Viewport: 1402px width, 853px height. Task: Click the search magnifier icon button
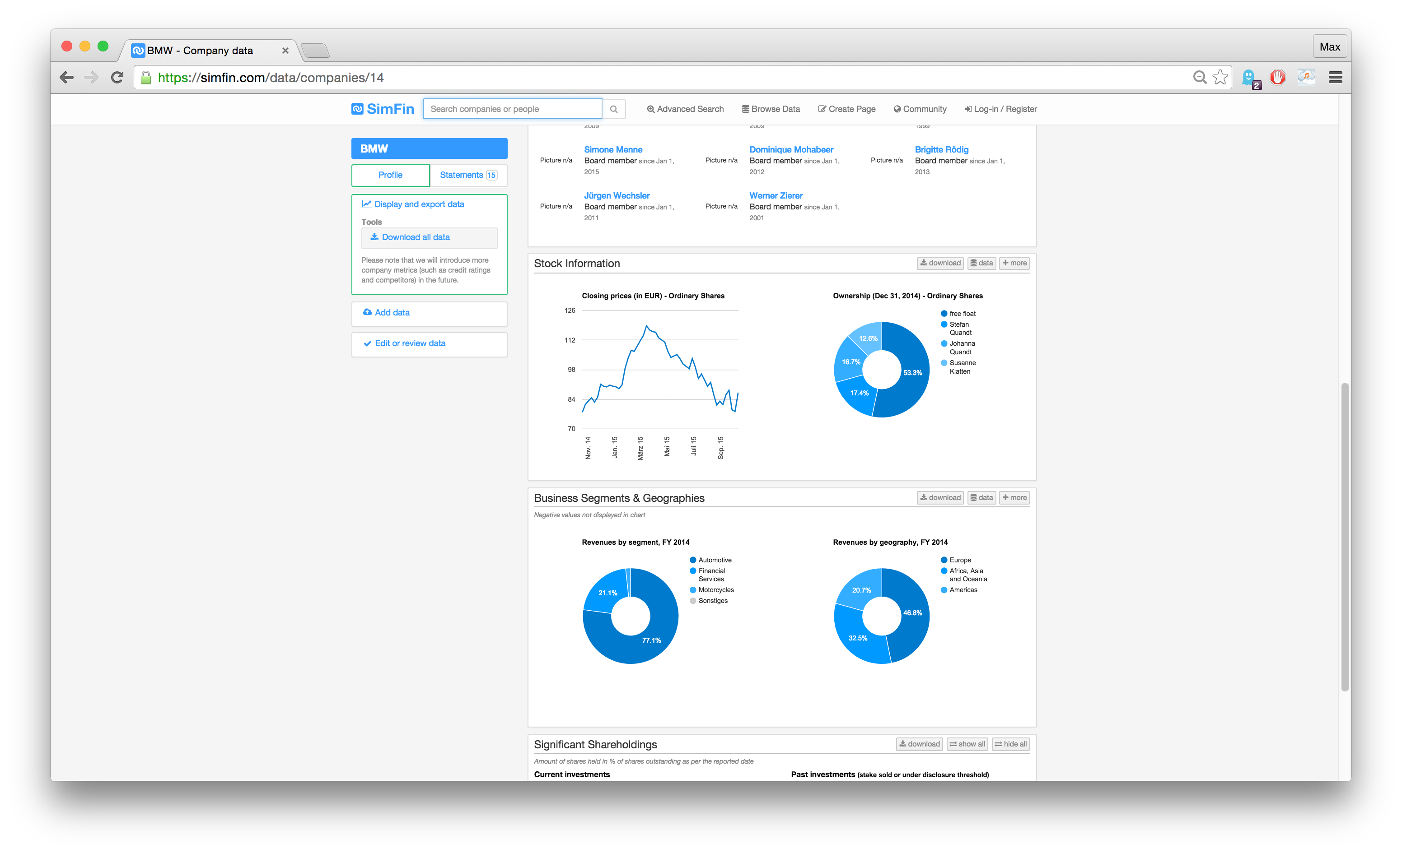(614, 109)
